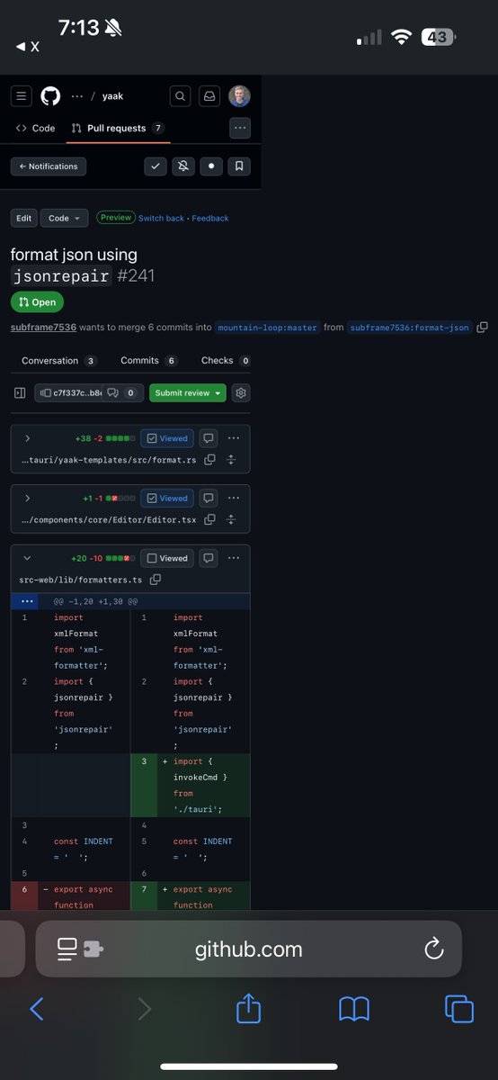Open format.rs more options menu
This screenshot has height=1080, width=498.
[x=234, y=438]
